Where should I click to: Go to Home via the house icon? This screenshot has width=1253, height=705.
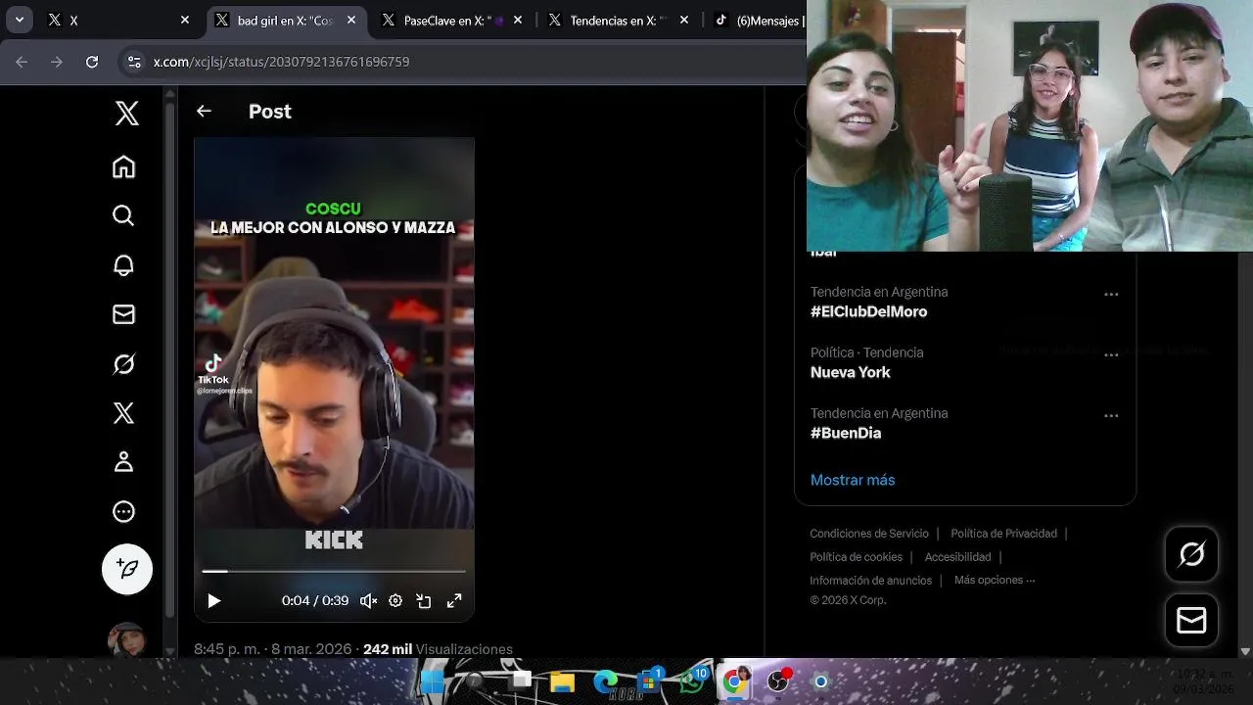tap(123, 166)
